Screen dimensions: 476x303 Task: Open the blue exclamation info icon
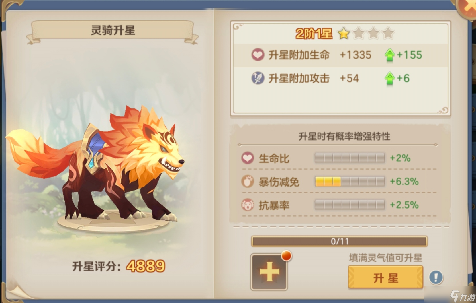(436, 277)
